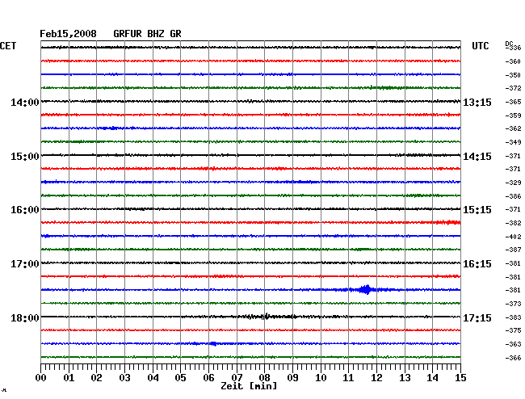Click the 08 minute axis label
This screenshot has width=525, height=399.
tap(264, 378)
